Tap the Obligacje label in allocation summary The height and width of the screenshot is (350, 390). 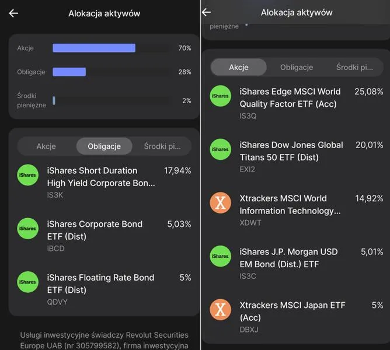(31, 72)
